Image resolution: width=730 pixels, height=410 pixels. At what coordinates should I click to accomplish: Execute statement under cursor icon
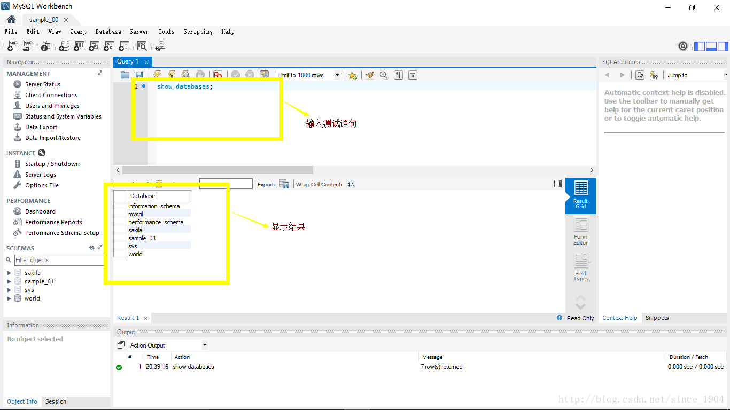(171, 75)
